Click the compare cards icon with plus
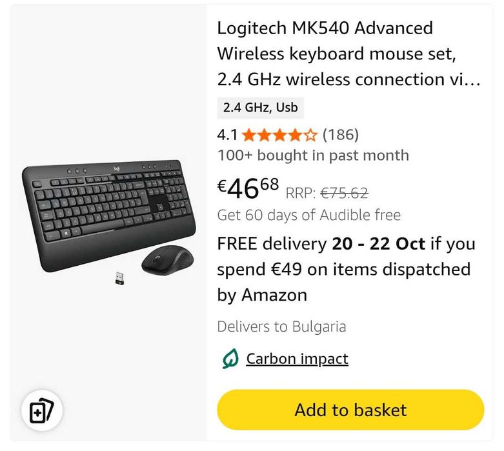 (42, 411)
